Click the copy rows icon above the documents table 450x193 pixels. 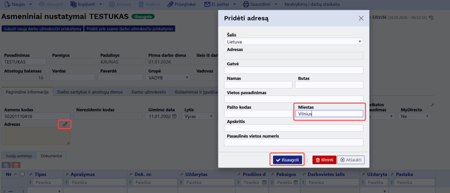click(x=6, y=165)
